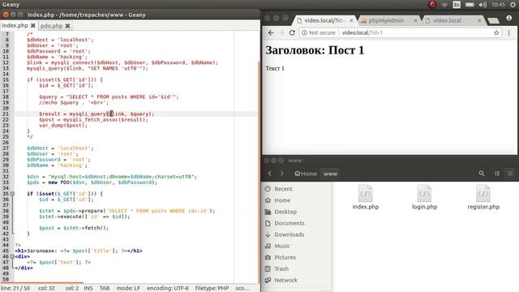
Task: Switch to the pdo.php editor tab
Action: pos(51,25)
